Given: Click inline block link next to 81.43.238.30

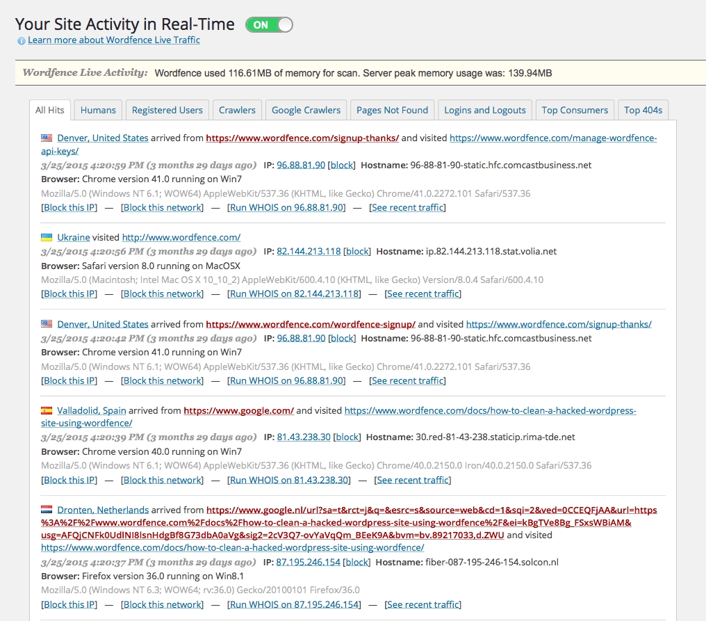Looking at the screenshot, I should pyautogui.click(x=347, y=437).
